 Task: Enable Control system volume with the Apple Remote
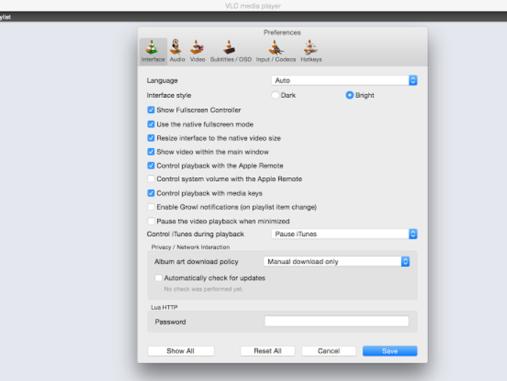(151, 179)
